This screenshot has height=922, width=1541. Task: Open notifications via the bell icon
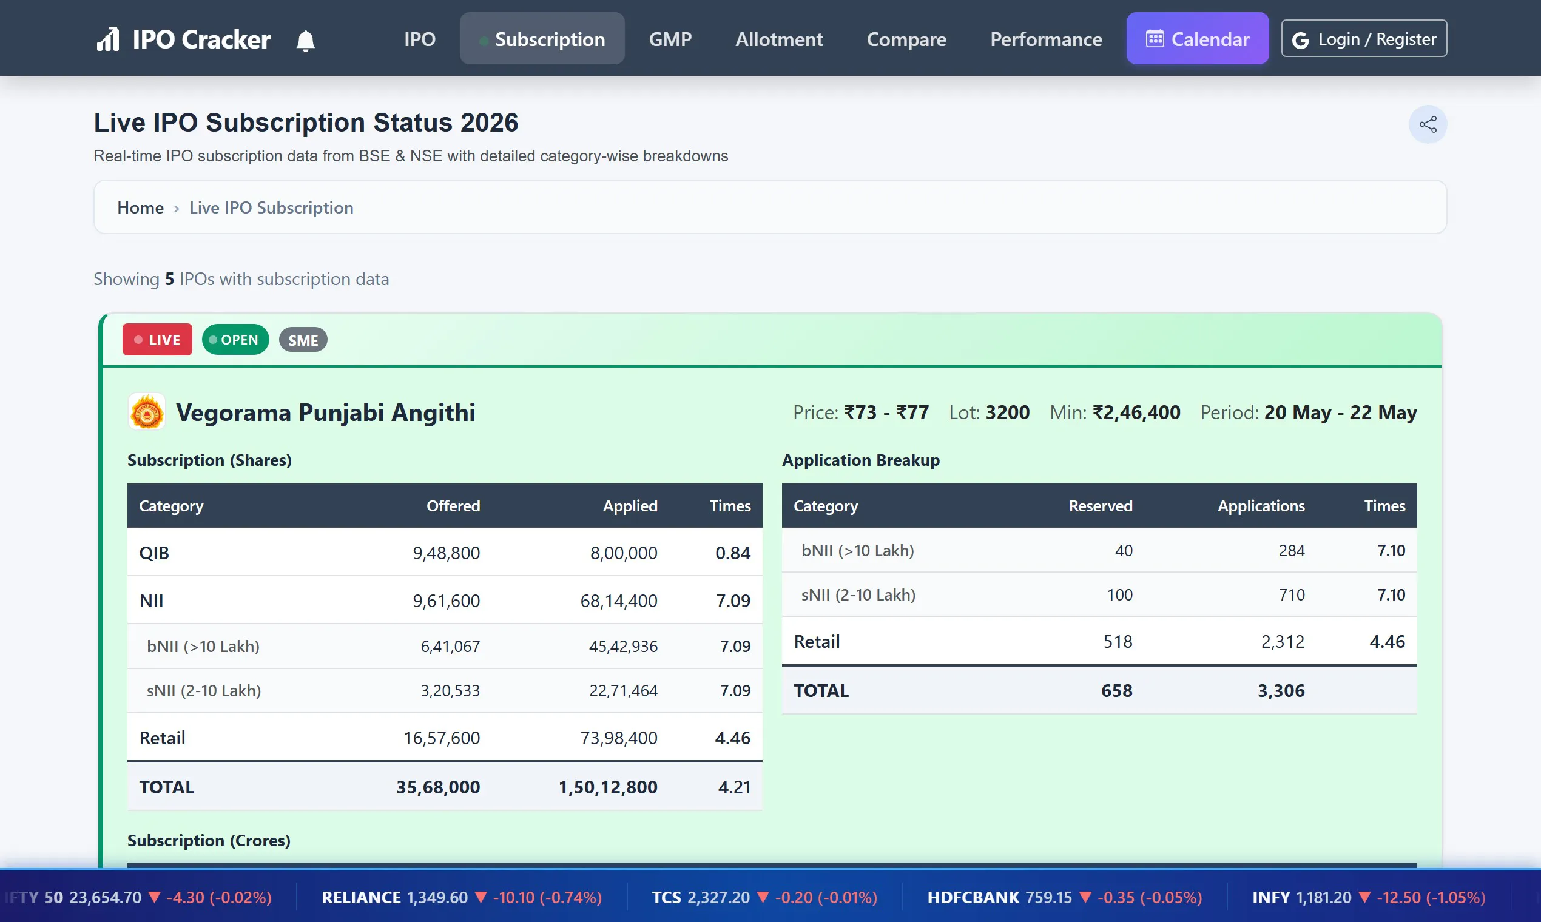pos(305,41)
